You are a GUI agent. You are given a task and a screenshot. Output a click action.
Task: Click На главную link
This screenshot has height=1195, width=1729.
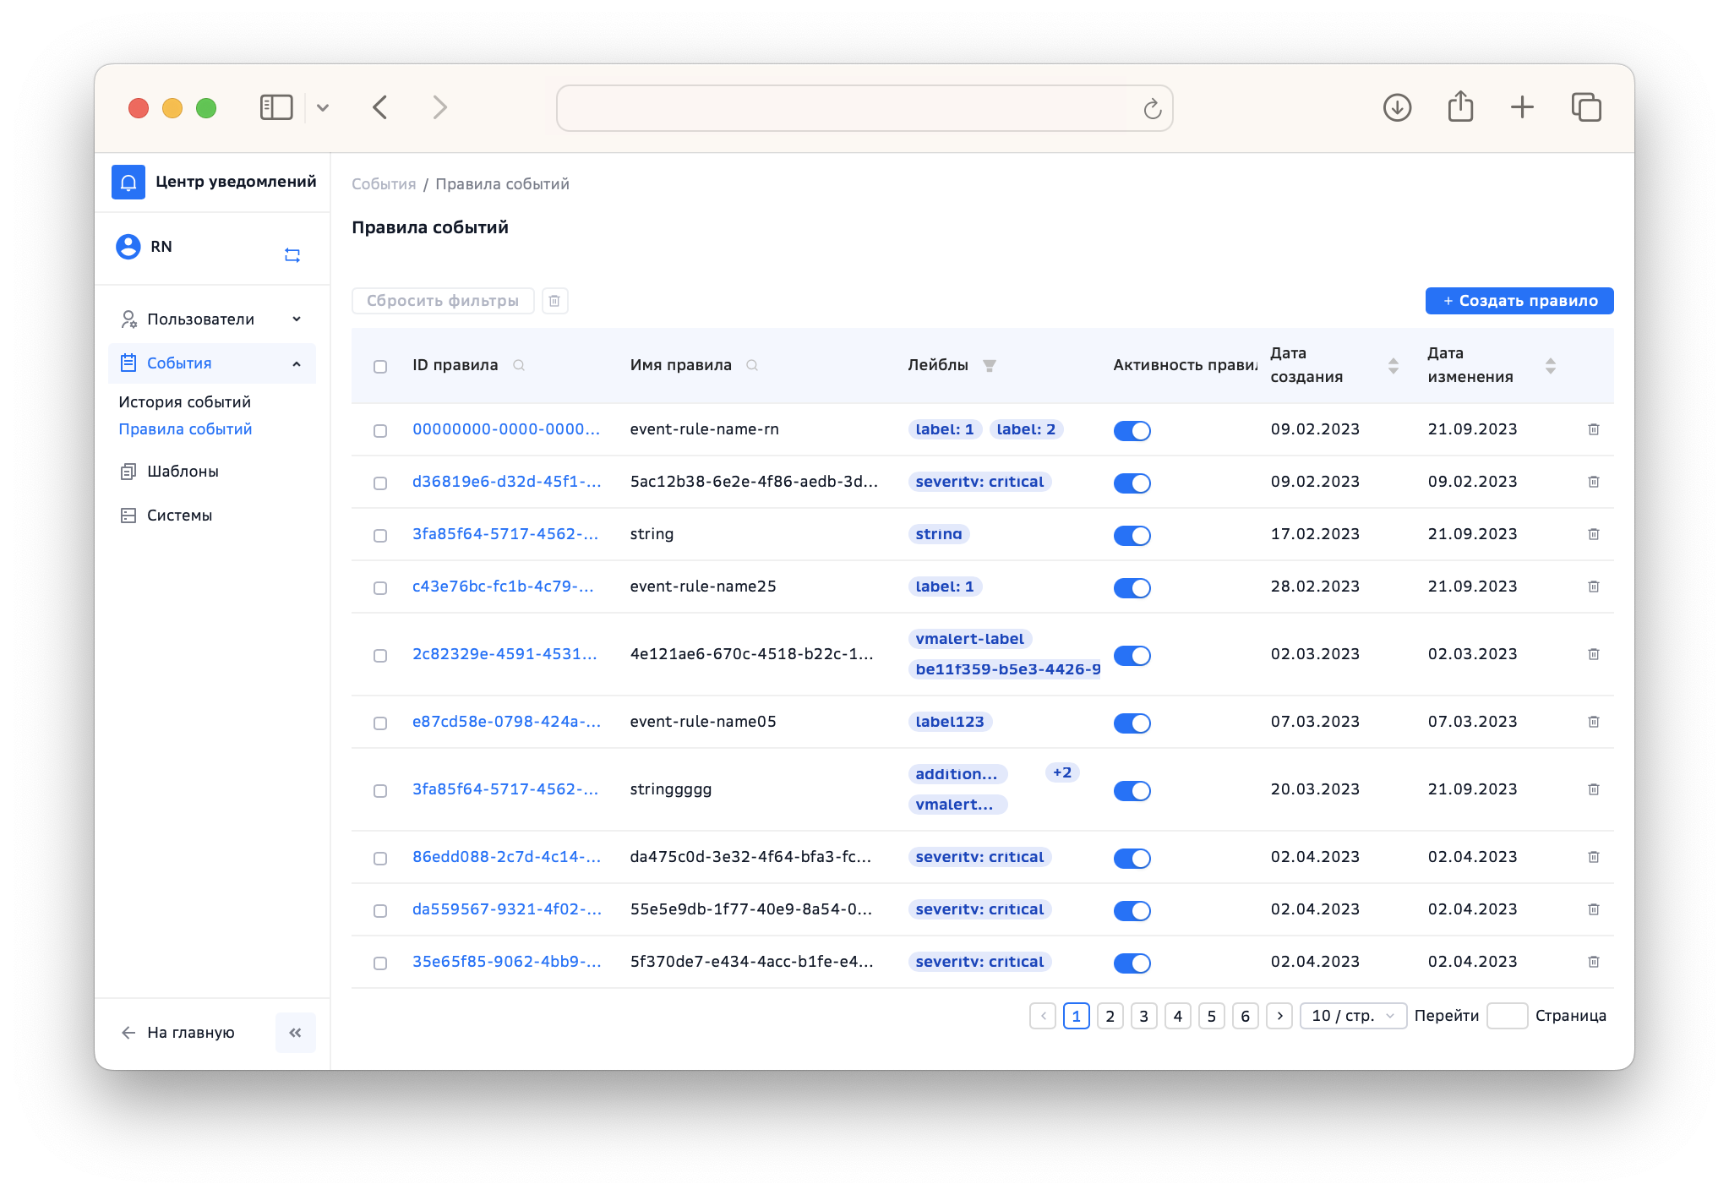[x=178, y=1032]
